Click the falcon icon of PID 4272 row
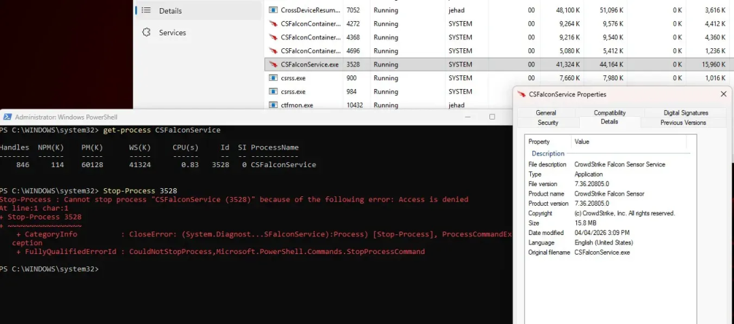The width and height of the screenshot is (734, 324). (x=273, y=24)
